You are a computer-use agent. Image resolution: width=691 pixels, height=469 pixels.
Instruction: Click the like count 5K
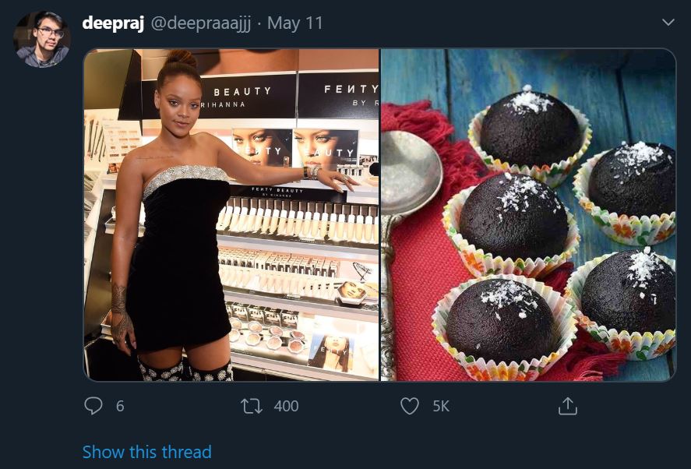(x=441, y=406)
